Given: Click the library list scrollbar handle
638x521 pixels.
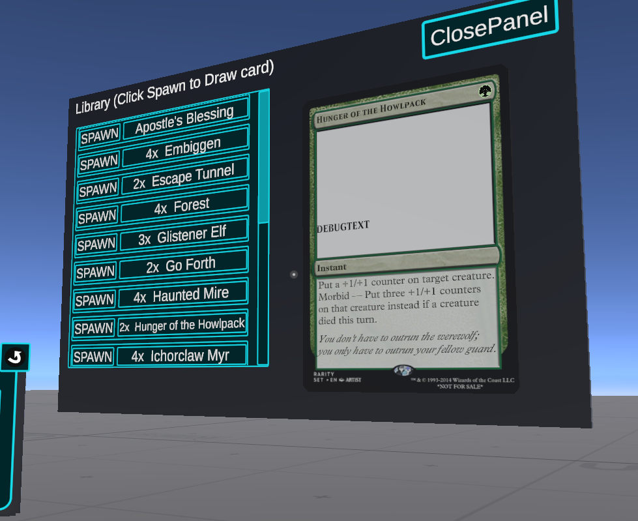Looking at the screenshot, I should coord(264,156).
